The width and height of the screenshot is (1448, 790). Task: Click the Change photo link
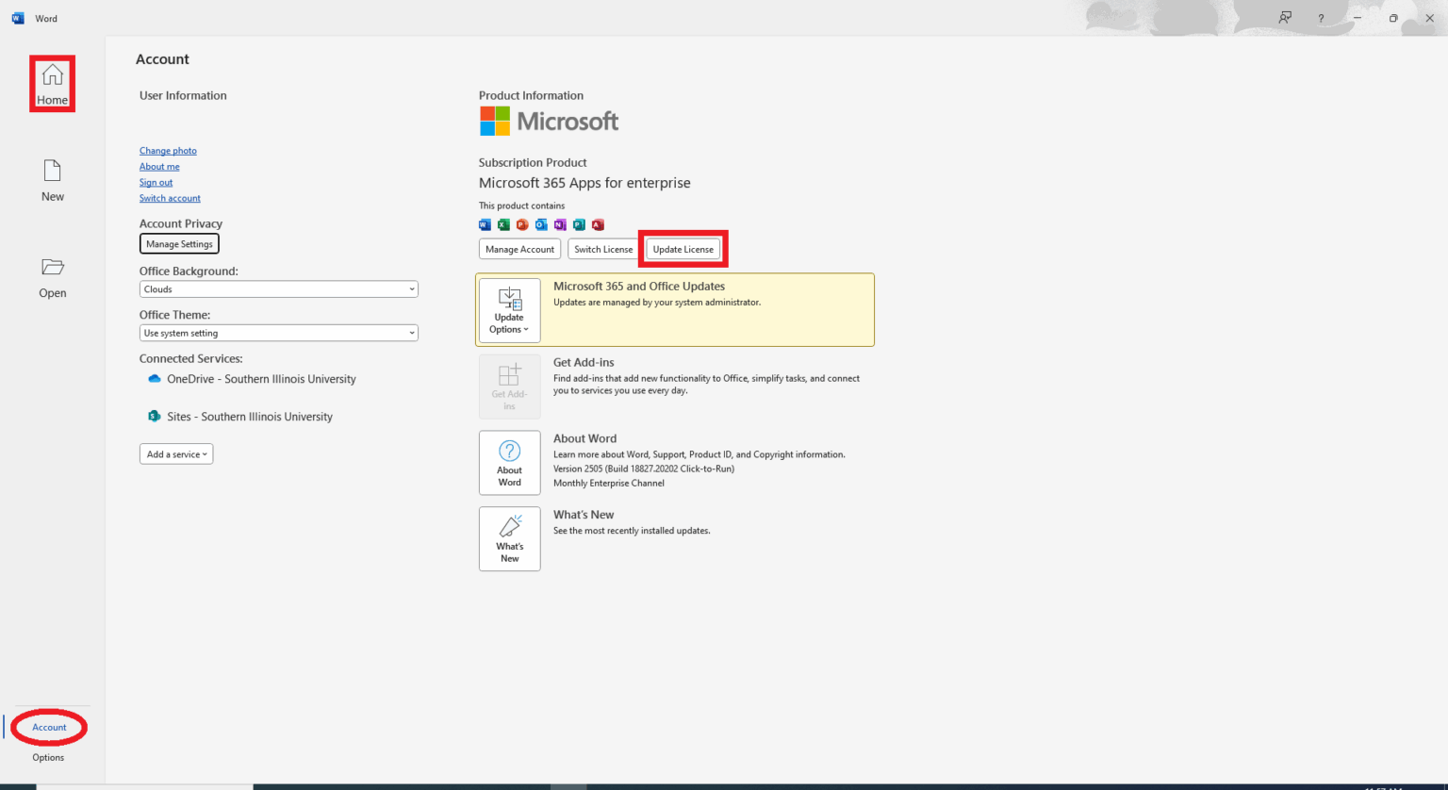168,150
